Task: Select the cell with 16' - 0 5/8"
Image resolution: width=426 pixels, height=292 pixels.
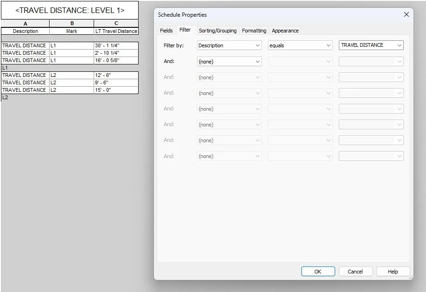Action: tap(116, 60)
